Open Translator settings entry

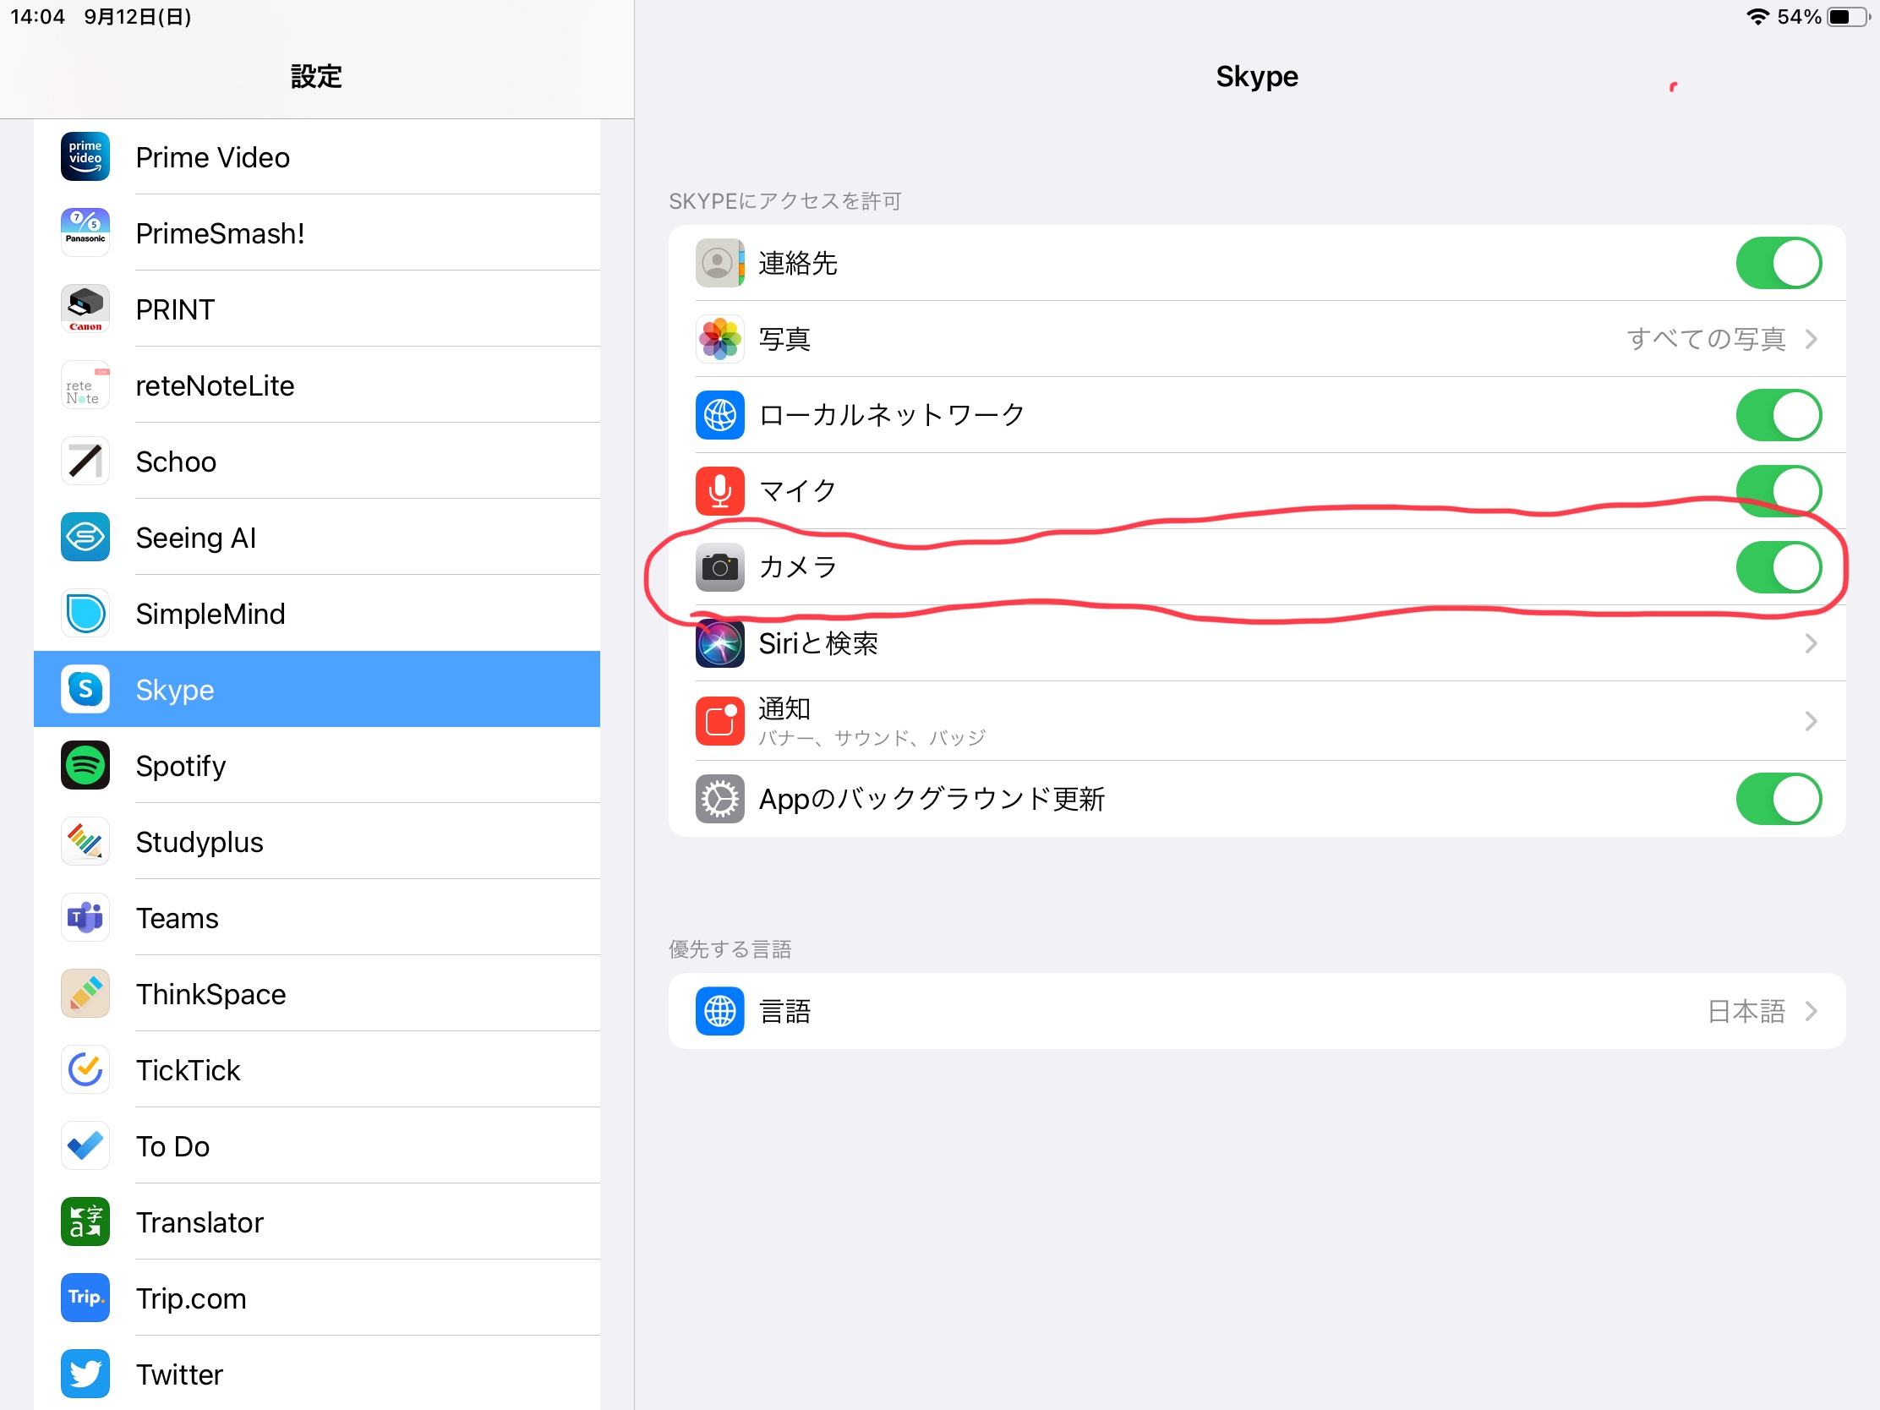(x=317, y=1221)
